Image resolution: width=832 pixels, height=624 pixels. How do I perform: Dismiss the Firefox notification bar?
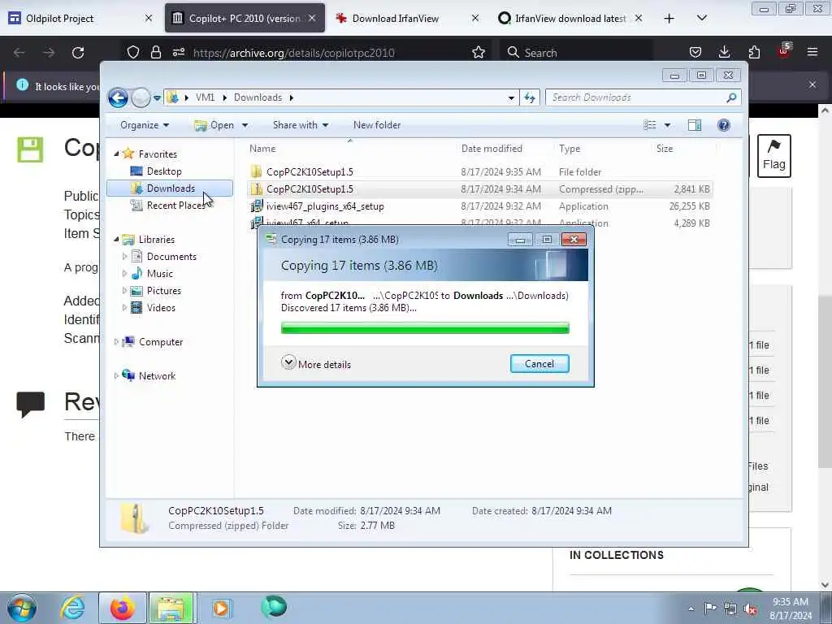(x=812, y=84)
